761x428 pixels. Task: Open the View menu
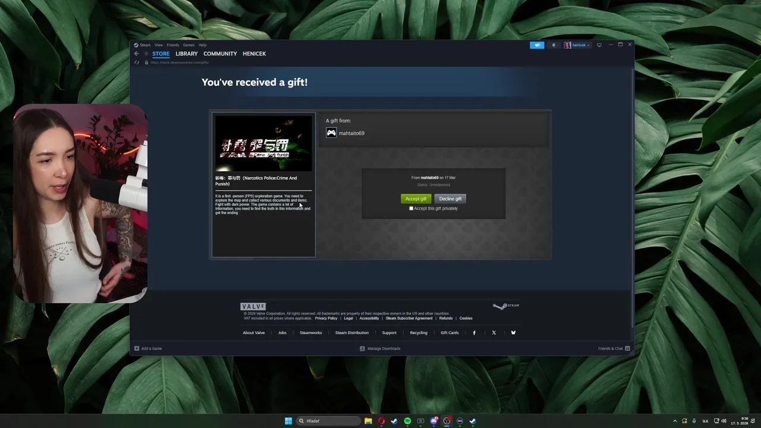coord(159,45)
